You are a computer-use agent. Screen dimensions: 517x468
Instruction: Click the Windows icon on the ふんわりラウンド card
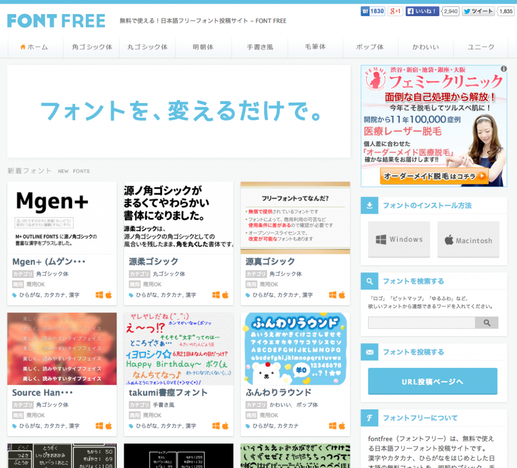pos(333,426)
